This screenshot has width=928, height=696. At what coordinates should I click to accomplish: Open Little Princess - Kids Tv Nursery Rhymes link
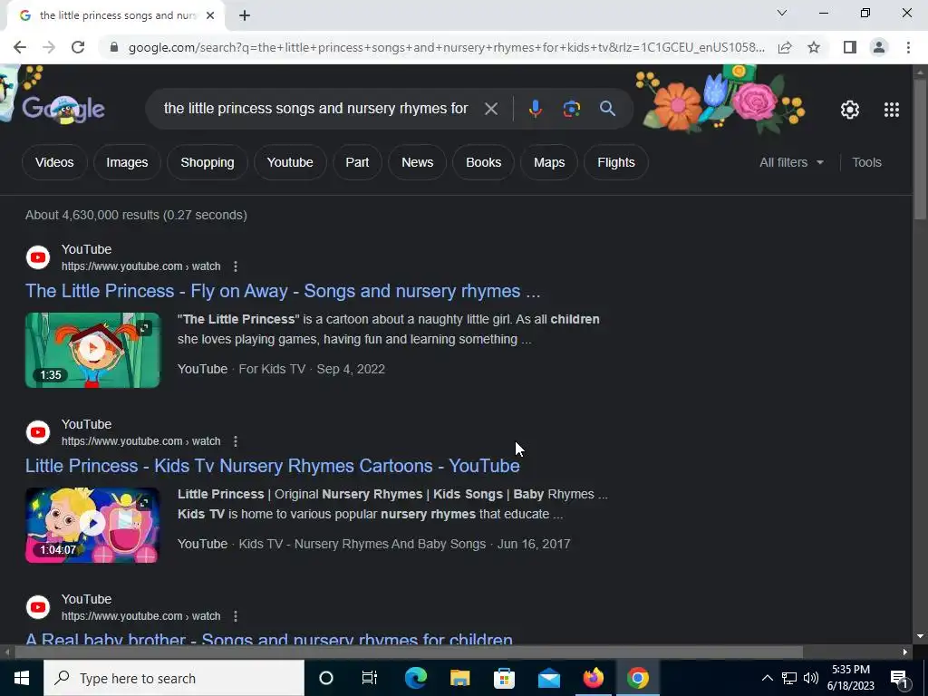(272, 466)
